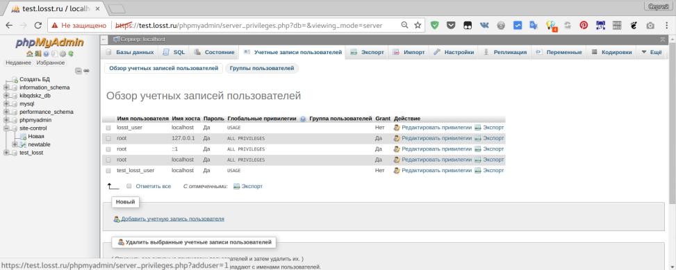Go to the Импорт tab
Image resolution: width=676 pixels, height=270 pixels.
point(409,52)
